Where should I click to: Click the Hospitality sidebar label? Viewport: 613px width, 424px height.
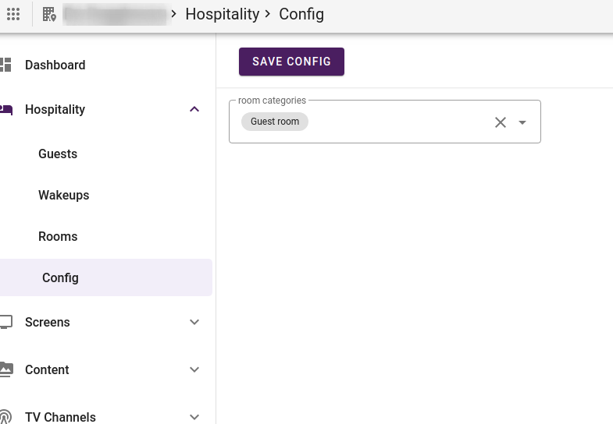55,110
